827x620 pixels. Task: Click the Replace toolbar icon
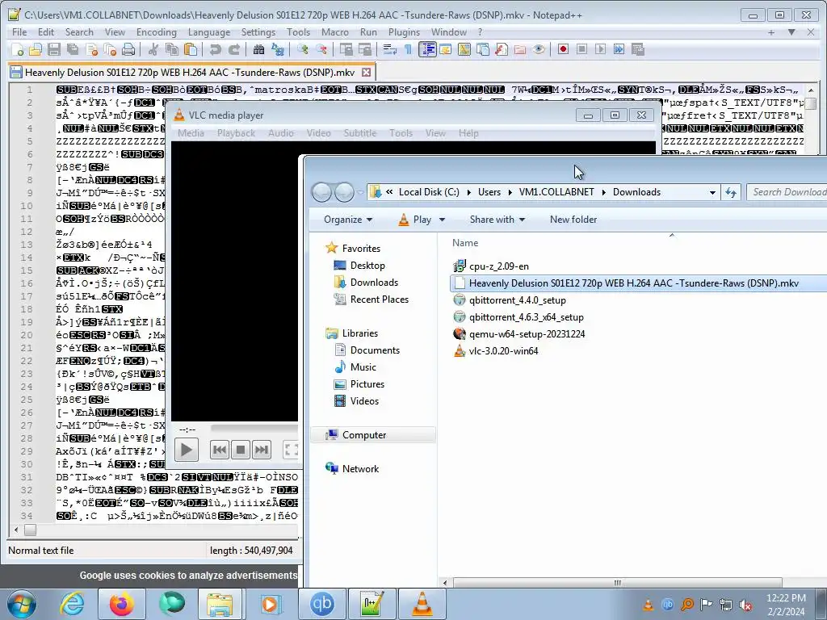278,49
